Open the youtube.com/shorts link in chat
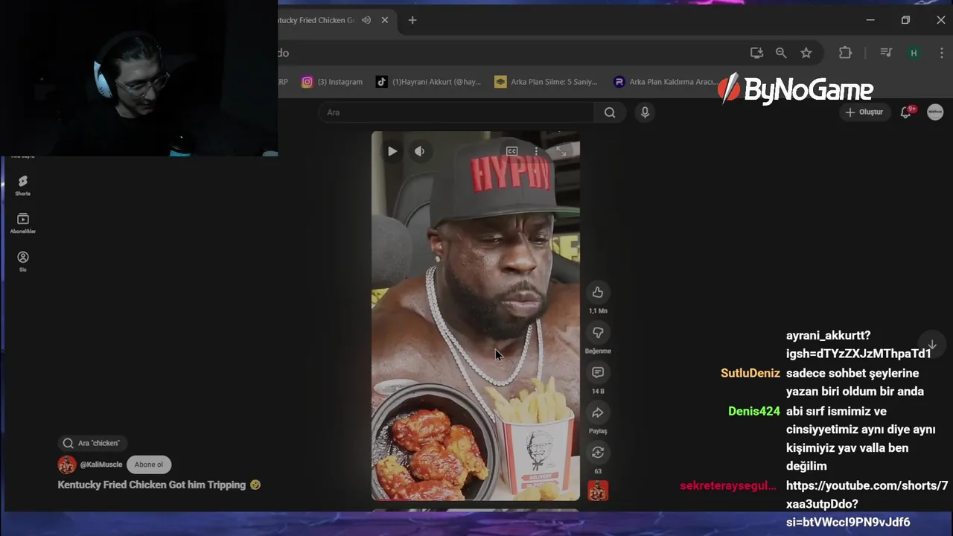The width and height of the screenshot is (953, 536). pos(867,504)
